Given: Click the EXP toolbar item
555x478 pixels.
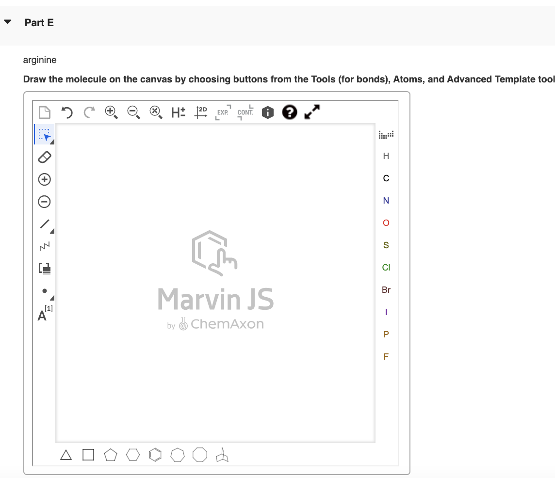Looking at the screenshot, I should click(x=222, y=113).
